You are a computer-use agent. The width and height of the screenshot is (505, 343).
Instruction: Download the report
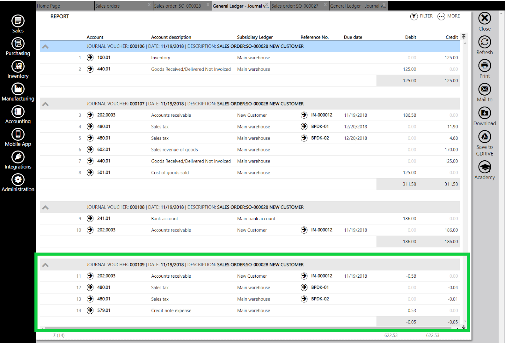pos(484,113)
